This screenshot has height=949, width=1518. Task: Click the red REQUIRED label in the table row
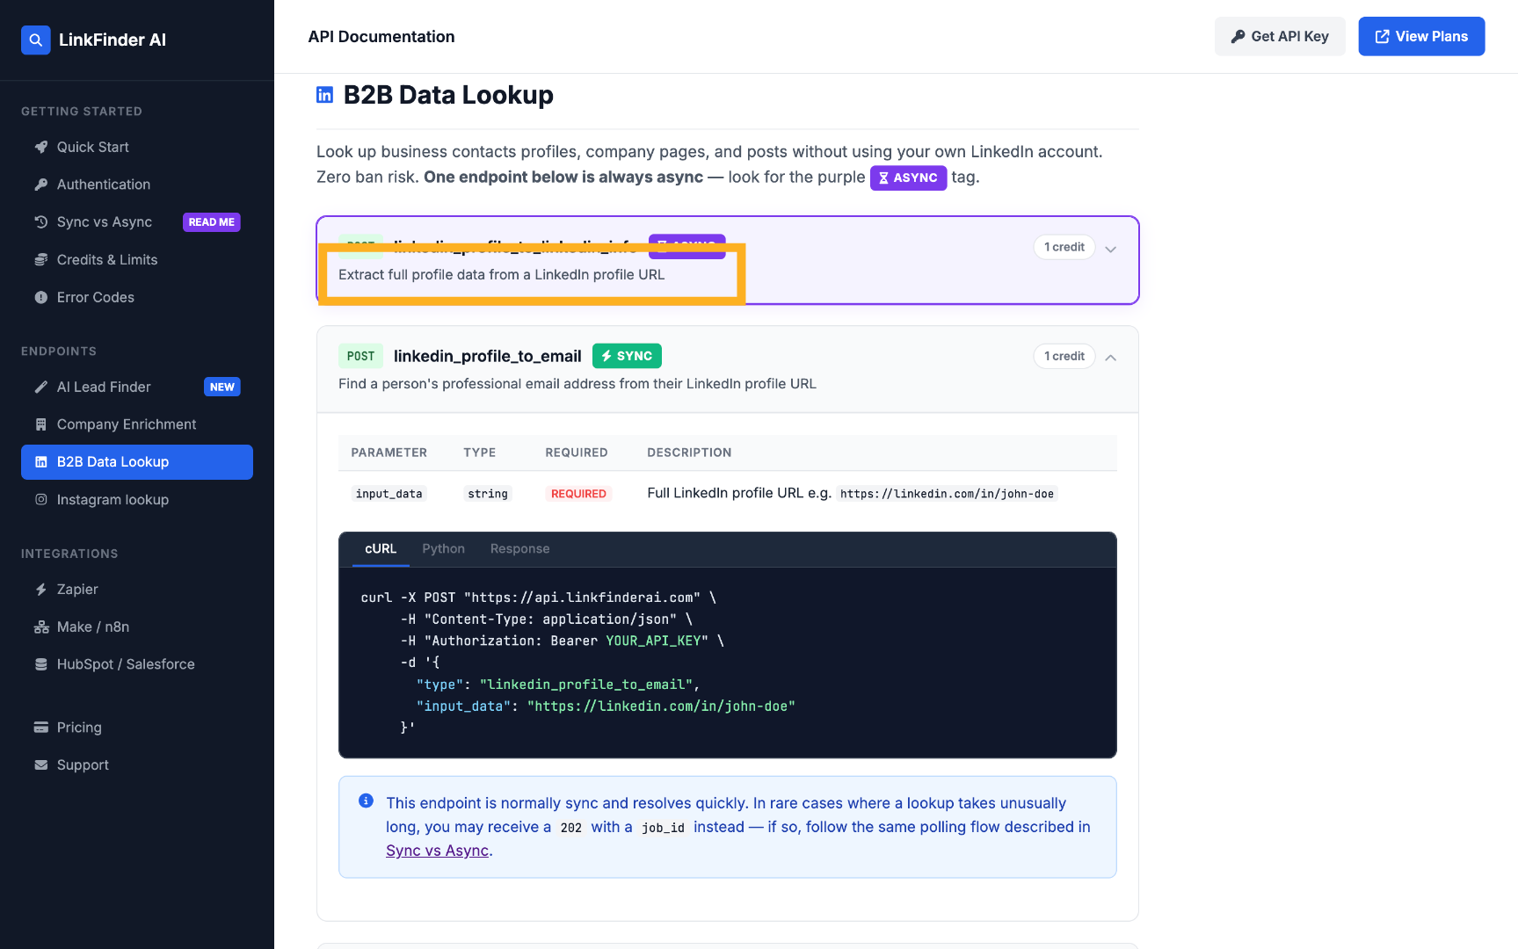(x=578, y=494)
